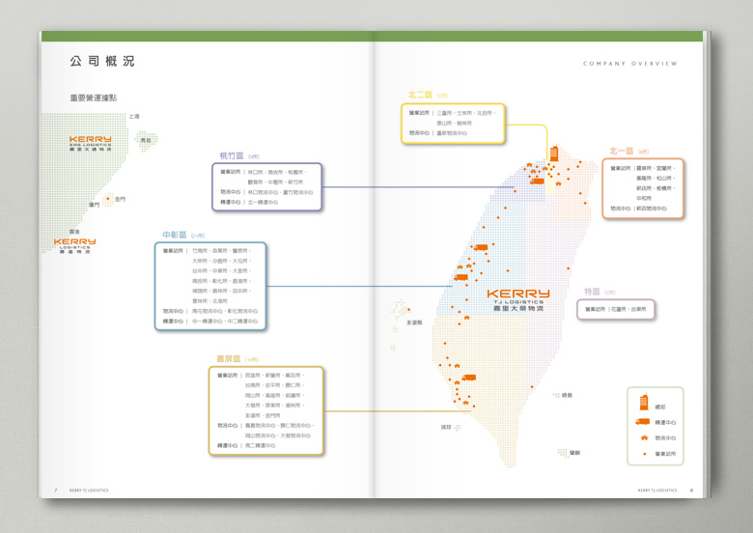Click KERRY TJ LOGISTICS footer on right page
The height and width of the screenshot is (533, 753).
pos(657,491)
